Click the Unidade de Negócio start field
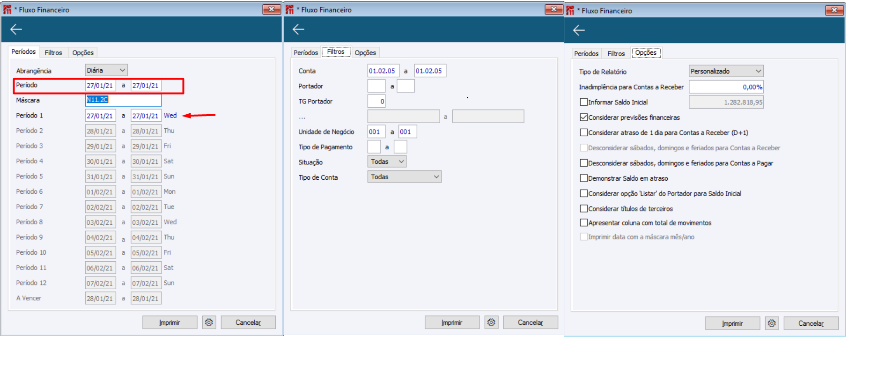Image resolution: width=885 pixels, height=374 pixels. (376, 132)
